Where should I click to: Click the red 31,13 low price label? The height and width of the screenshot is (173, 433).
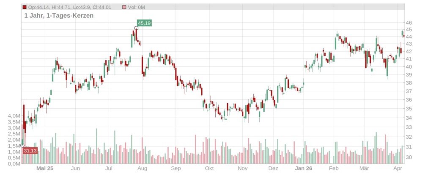(30, 151)
